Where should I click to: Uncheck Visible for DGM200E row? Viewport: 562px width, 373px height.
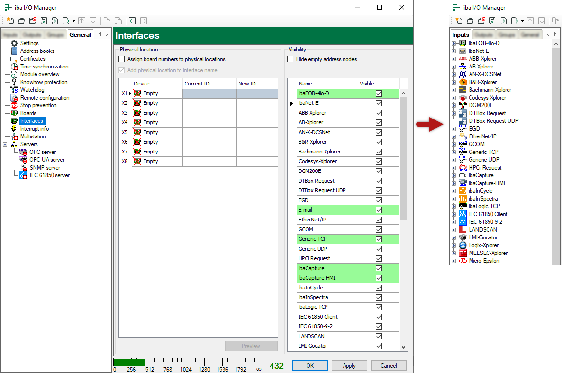click(x=379, y=171)
